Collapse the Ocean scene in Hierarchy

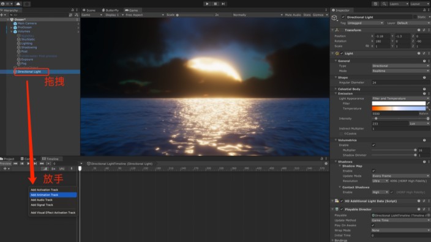[x=8, y=20]
